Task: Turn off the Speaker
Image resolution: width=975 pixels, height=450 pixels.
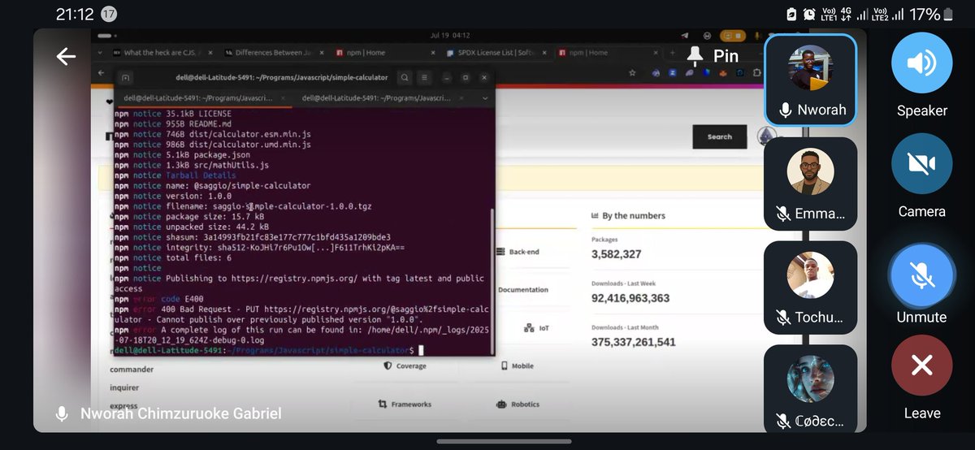Action: [x=921, y=63]
